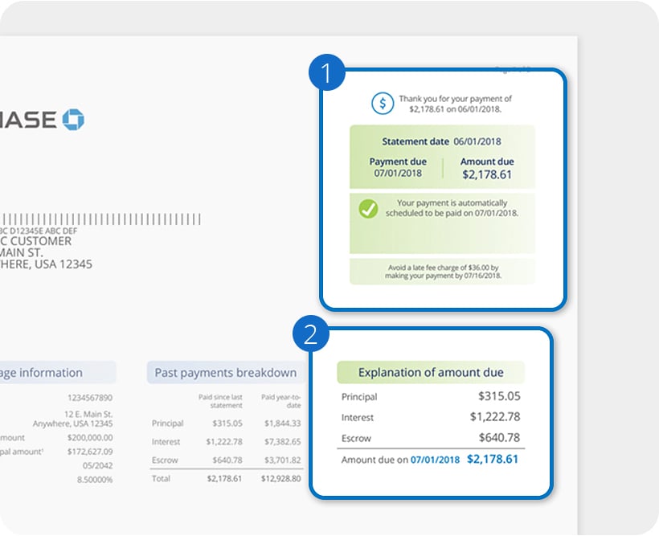Select the numbered callout badge 1

pyautogui.click(x=326, y=71)
